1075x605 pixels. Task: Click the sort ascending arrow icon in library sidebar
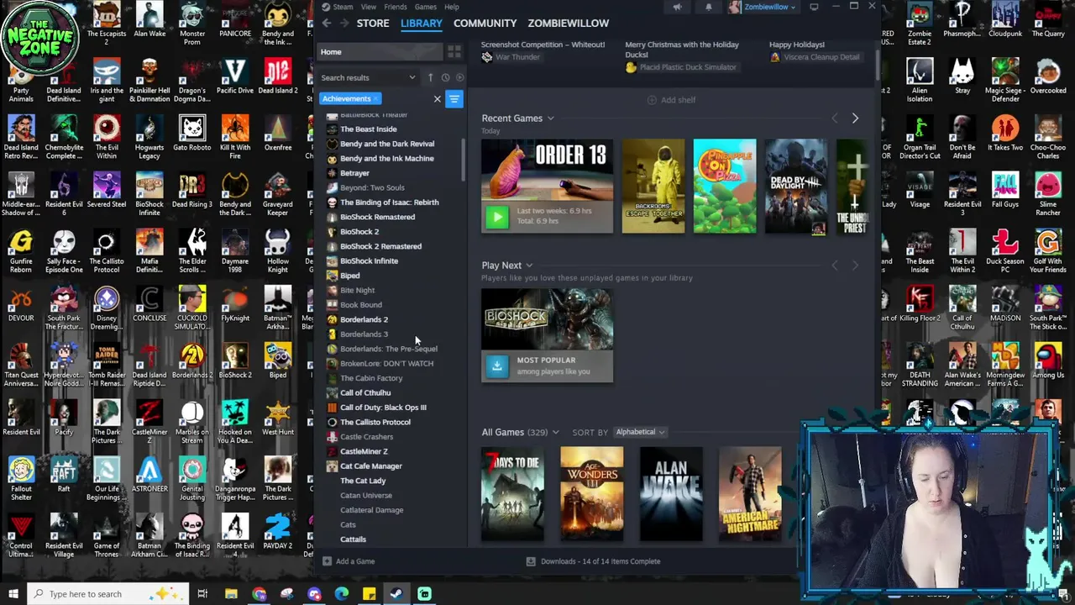430,77
